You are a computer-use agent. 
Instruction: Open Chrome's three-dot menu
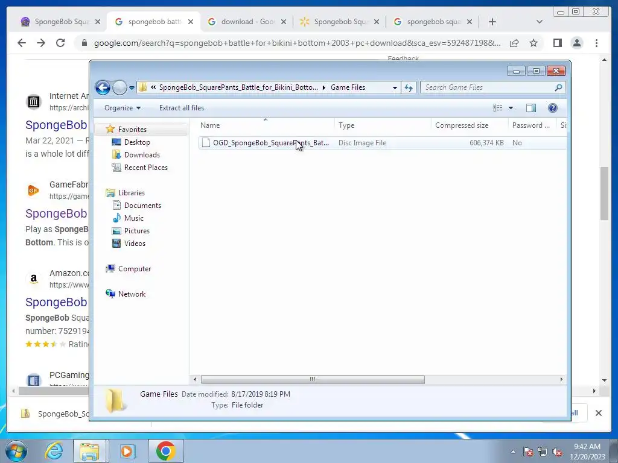pyautogui.click(x=596, y=43)
